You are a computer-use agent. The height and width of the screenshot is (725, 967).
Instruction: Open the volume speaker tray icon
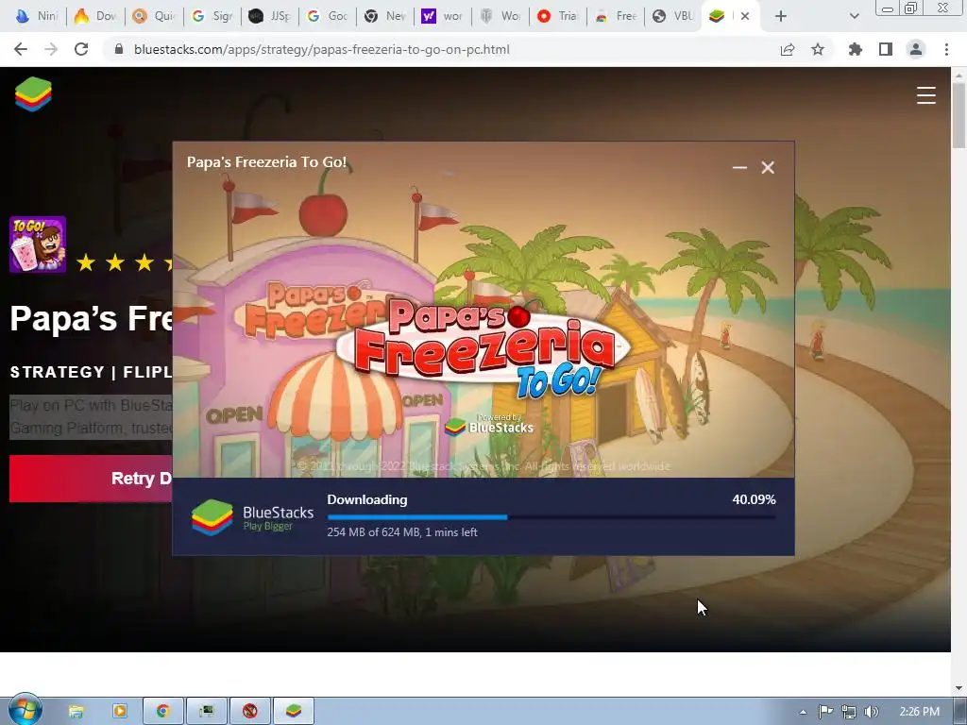tap(872, 712)
